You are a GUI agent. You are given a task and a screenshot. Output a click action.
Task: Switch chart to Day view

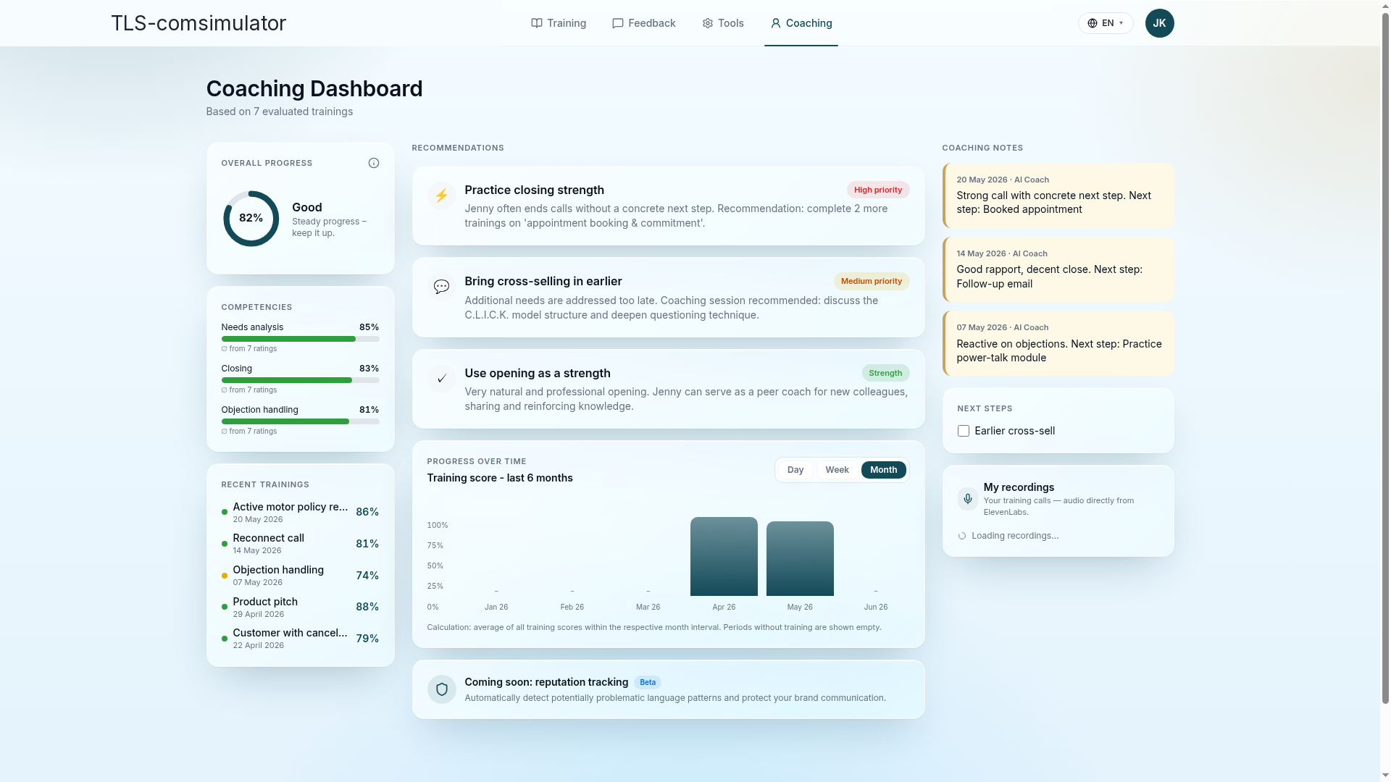point(795,470)
